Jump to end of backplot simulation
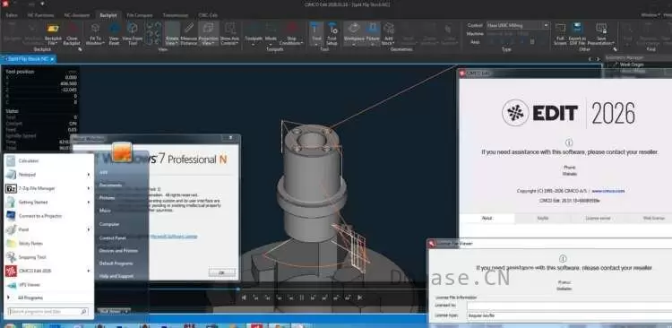Viewport: 672px width, 328px height. 359,298
